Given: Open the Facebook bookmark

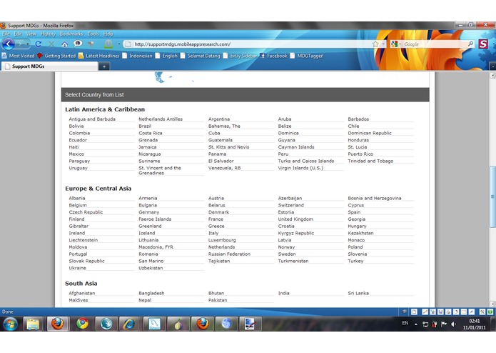Looking at the screenshot, I should click(274, 56).
